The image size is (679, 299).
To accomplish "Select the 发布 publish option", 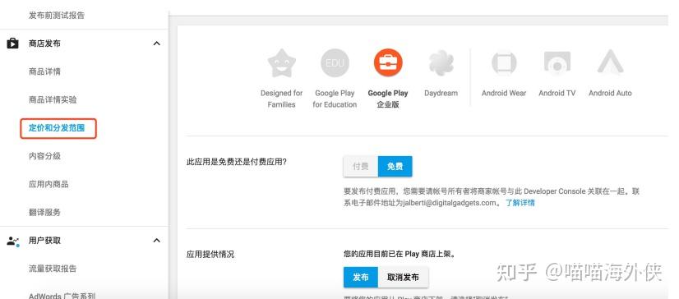I will [x=361, y=278].
